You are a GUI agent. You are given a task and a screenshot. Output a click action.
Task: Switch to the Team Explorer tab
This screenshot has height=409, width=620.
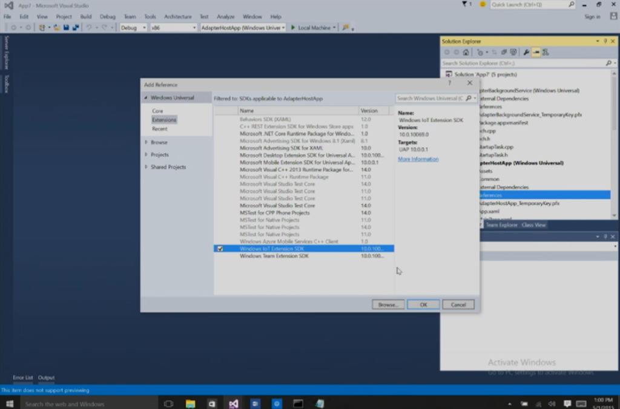(x=501, y=225)
